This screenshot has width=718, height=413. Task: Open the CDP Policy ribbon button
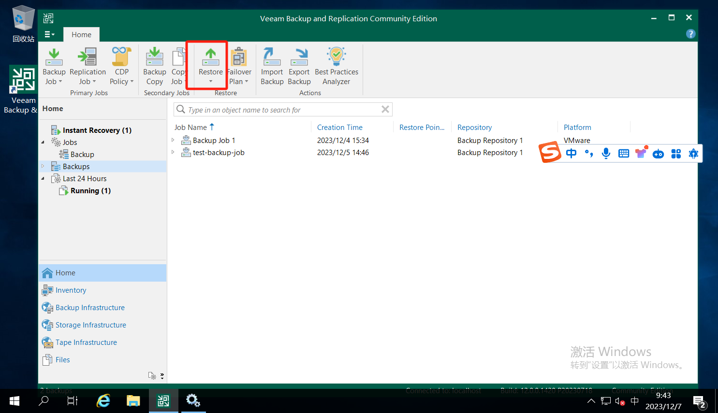[121, 66]
